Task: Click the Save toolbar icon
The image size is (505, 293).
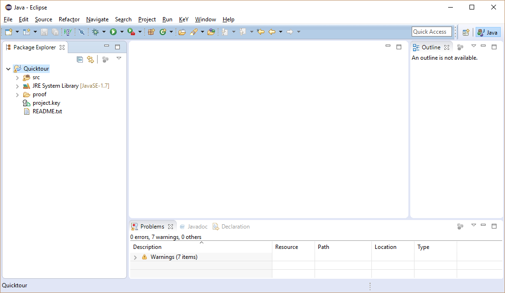Action: (45, 32)
